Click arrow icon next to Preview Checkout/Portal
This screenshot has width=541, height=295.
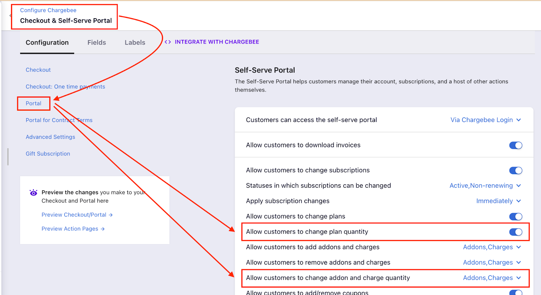[111, 215]
